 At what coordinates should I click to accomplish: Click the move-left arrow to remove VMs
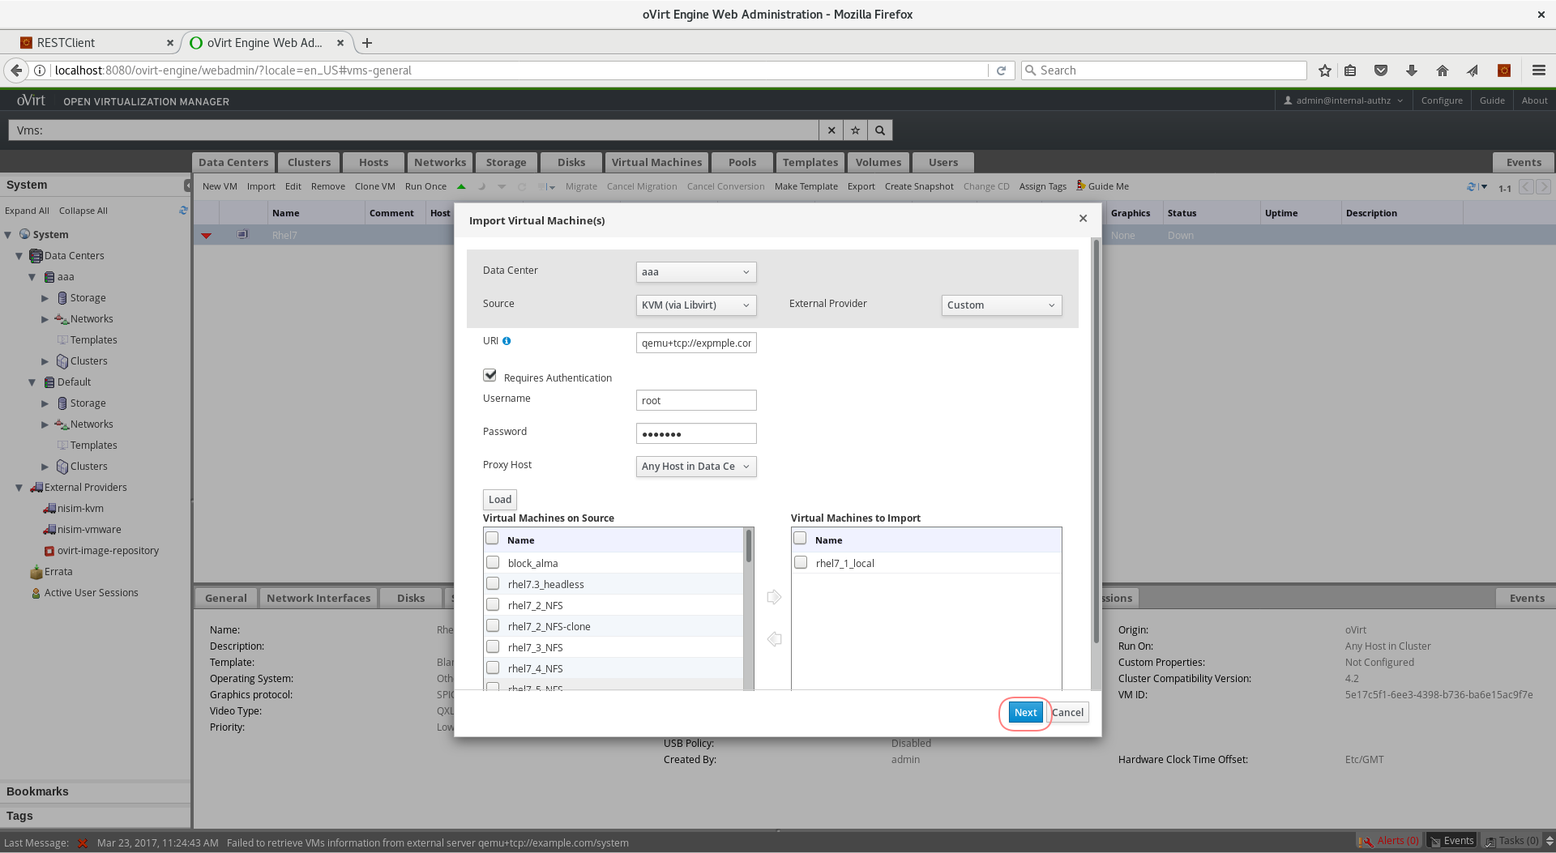(774, 639)
